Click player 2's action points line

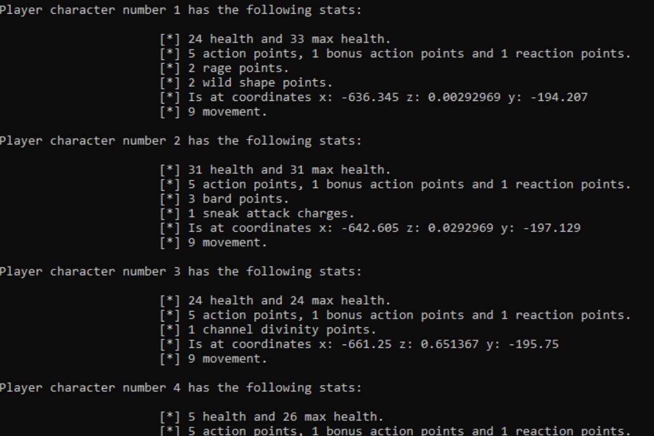click(394, 184)
